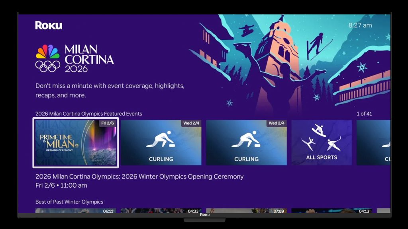Image resolution: width=408 pixels, height=229 pixels.
Task: Click the snowboarder silhouette in the banner
Action: point(246,30)
